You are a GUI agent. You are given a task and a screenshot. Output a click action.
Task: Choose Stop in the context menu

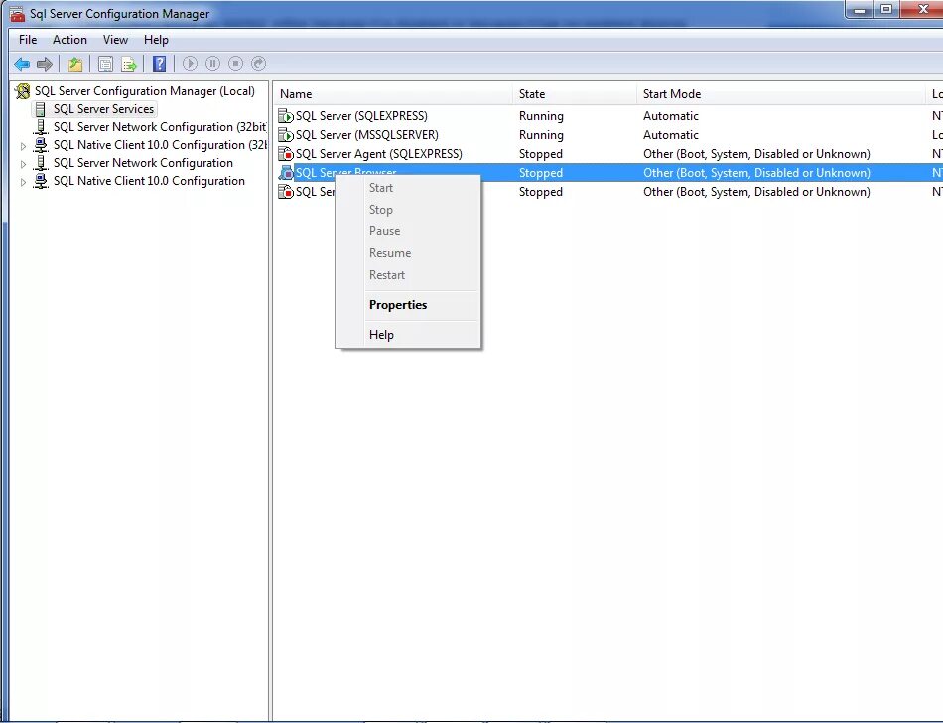click(x=381, y=210)
